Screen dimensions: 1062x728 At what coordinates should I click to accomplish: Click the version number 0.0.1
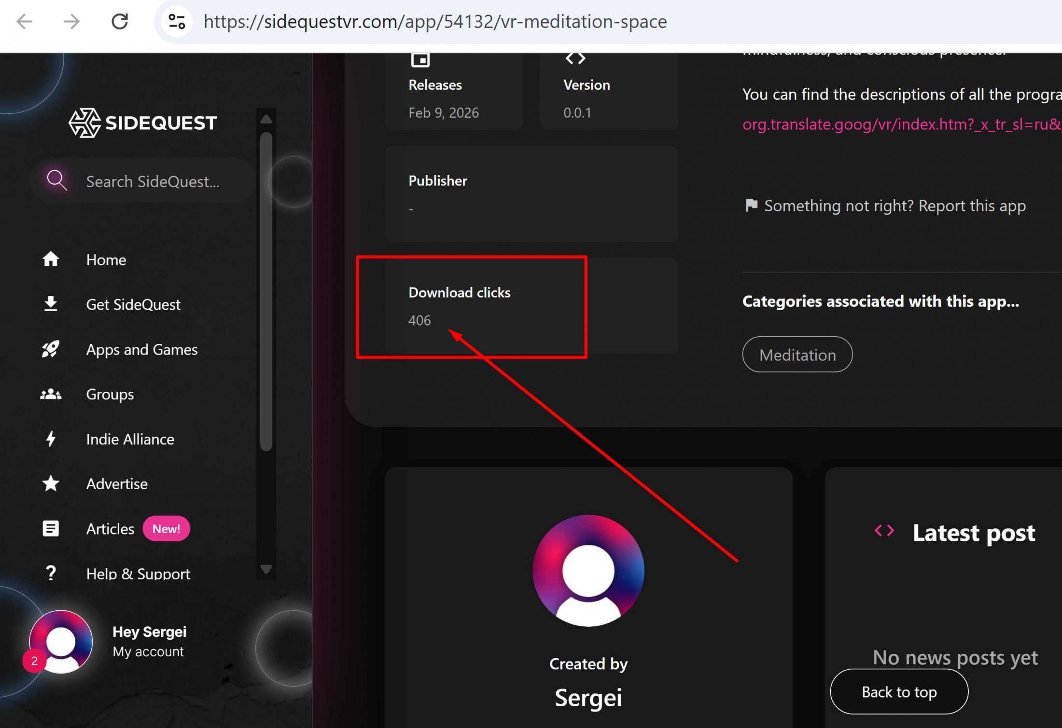(577, 112)
